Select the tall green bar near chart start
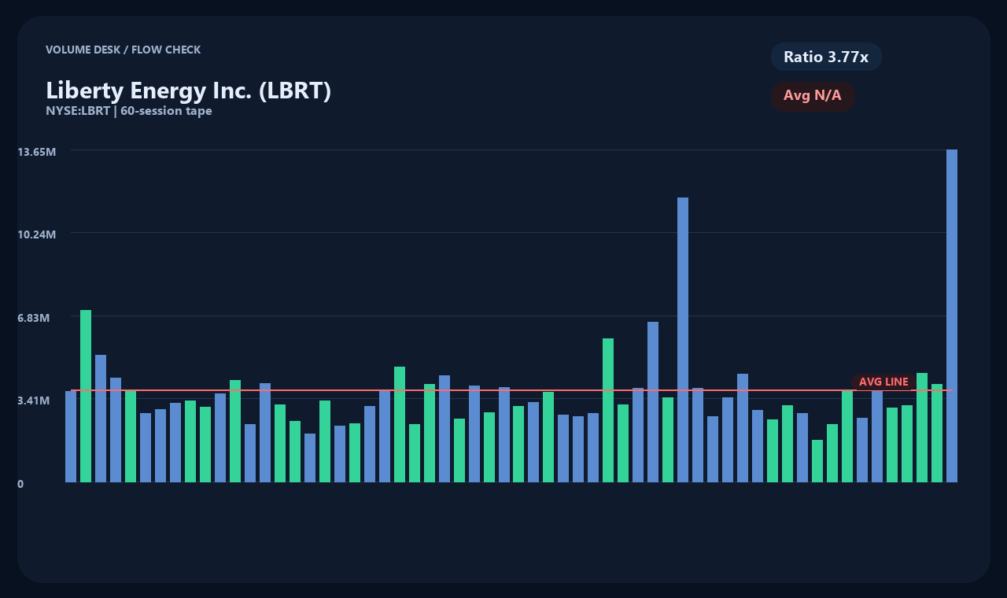1007x598 pixels. [86, 396]
